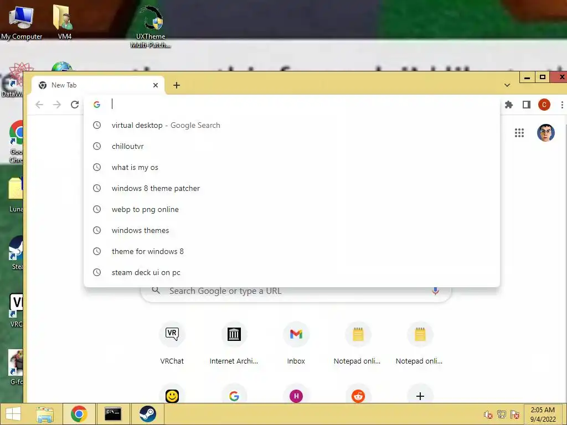The height and width of the screenshot is (425, 567).
Task: Add a new shortcut tile
Action: [x=420, y=396]
